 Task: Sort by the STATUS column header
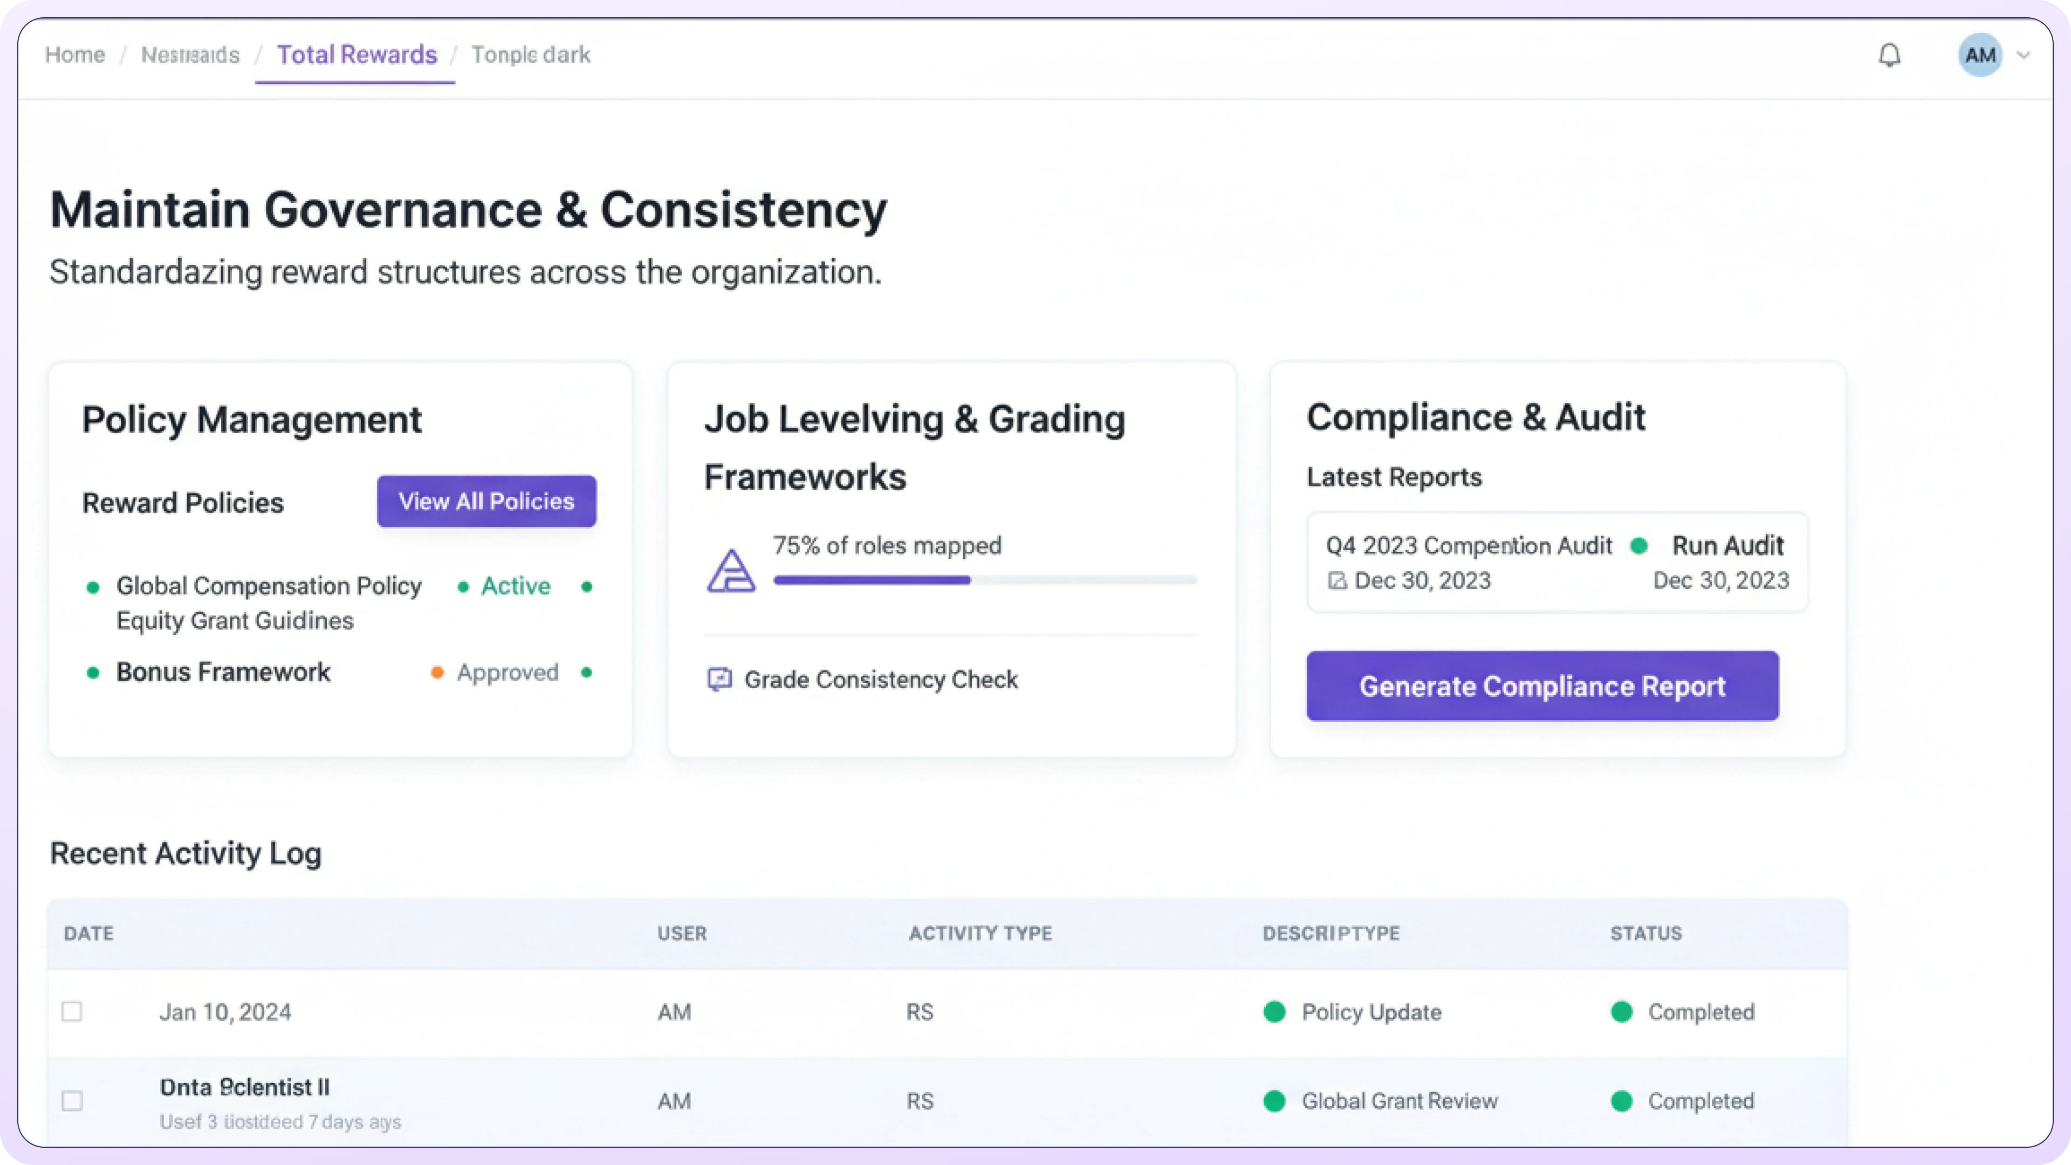pos(1645,934)
